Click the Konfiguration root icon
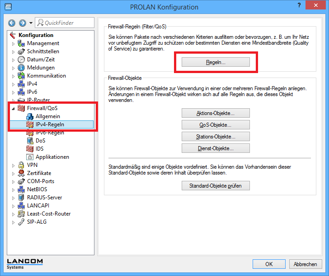The image size is (329, 276). point(13,35)
